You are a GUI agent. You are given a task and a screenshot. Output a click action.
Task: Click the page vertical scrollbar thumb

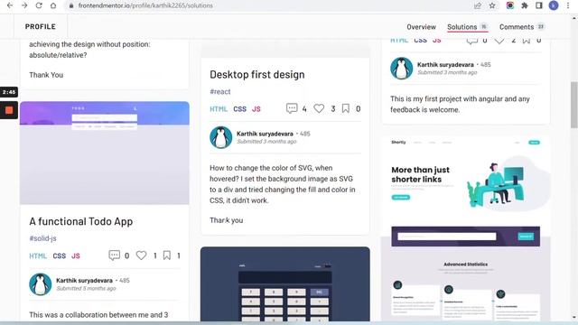coord(574,105)
